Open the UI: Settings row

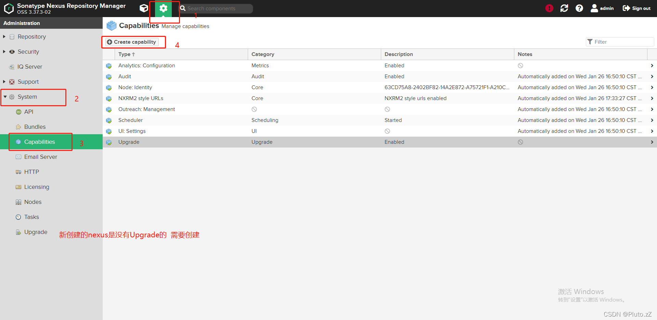(x=380, y=131)
